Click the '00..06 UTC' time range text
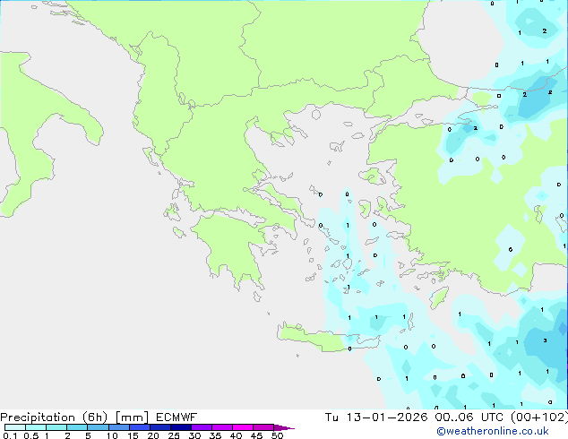Screen dimensions: 568x439 pyautogui.click(x=469, y=417)
